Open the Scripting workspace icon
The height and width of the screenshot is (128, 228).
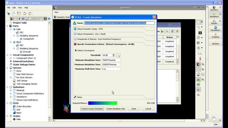click(215, 36)
